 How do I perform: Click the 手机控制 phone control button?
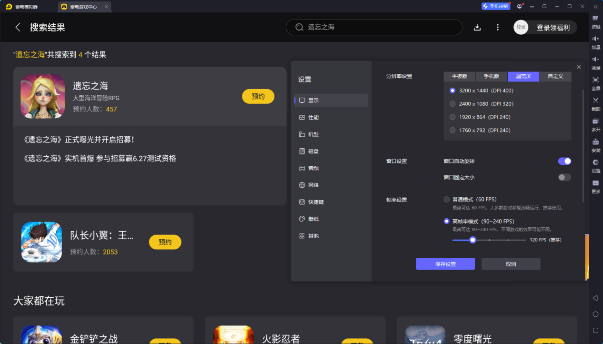point(496,6)
